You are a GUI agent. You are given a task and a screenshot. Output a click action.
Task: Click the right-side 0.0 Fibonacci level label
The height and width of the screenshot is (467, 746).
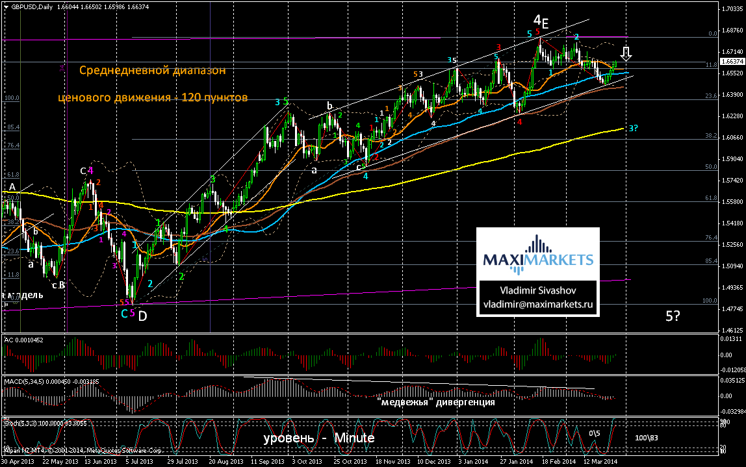712,34
